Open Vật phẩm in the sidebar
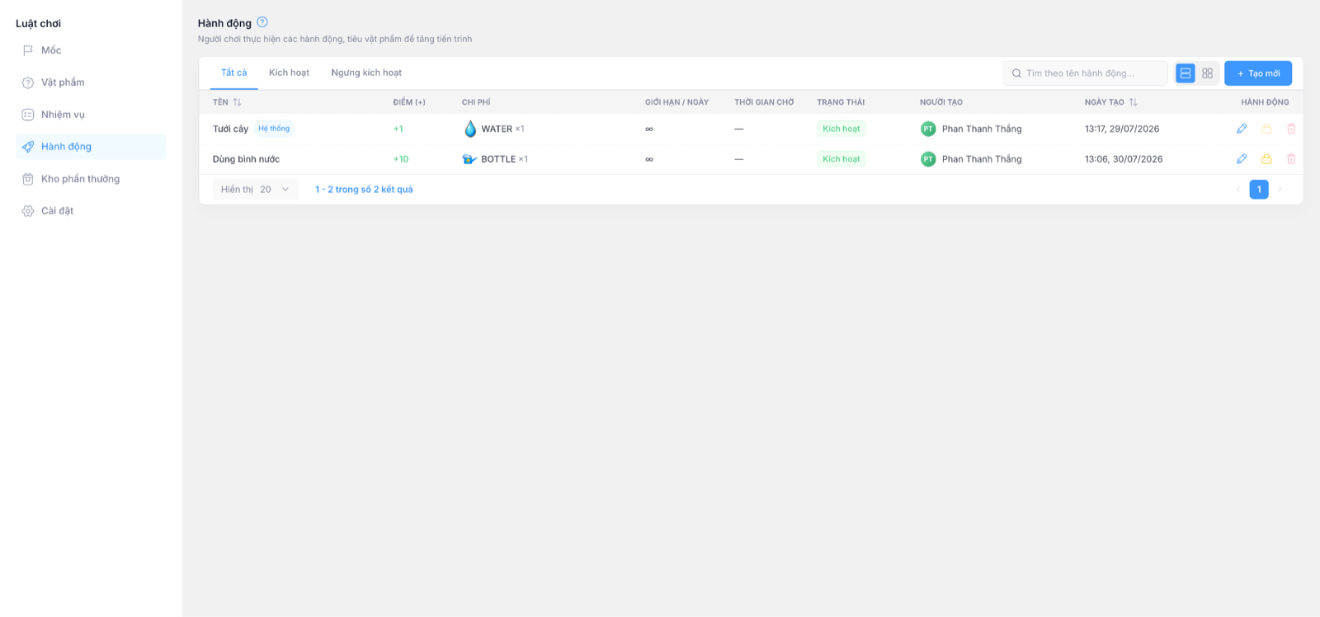Screen dimensions: 1320x617 (x=91, y=82)
